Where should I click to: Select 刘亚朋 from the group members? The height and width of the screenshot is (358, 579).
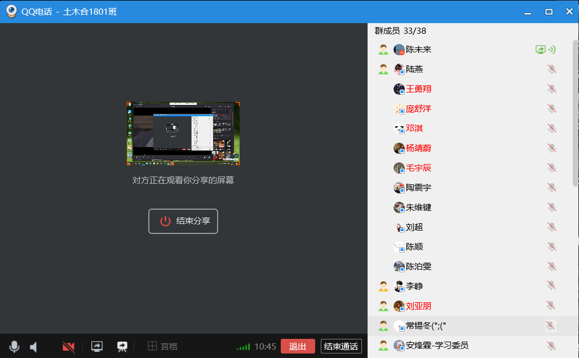[x=418, y=306]
